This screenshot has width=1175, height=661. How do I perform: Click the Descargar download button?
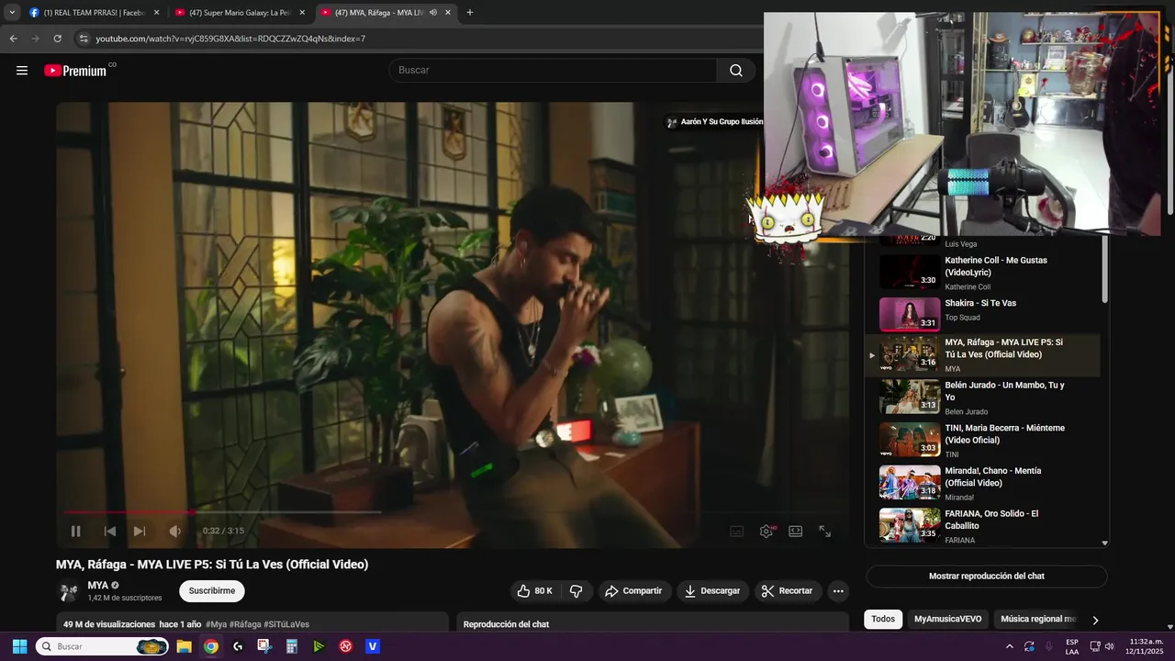(712, 591)
